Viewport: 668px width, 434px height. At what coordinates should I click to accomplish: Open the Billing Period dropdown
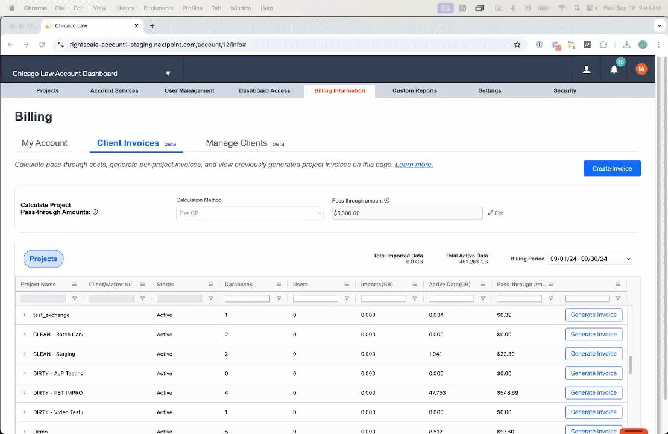coord(589,259)
